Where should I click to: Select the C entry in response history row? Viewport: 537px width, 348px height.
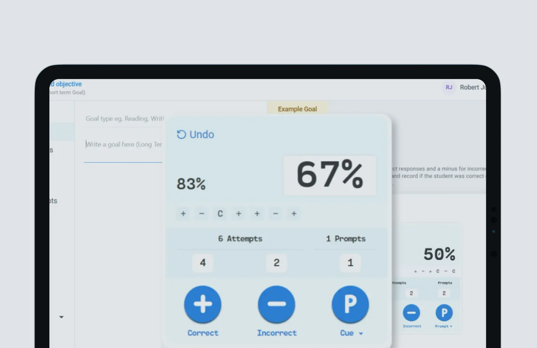[x=220, y=214]
